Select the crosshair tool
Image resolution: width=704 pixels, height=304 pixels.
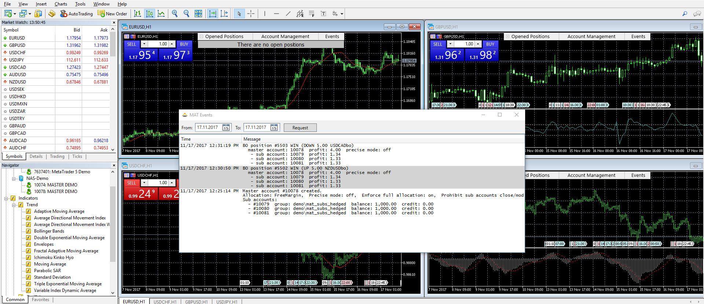coord(251,14)
